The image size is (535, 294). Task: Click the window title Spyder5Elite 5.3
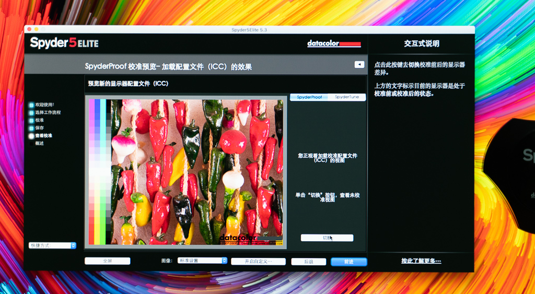(249, 30)
